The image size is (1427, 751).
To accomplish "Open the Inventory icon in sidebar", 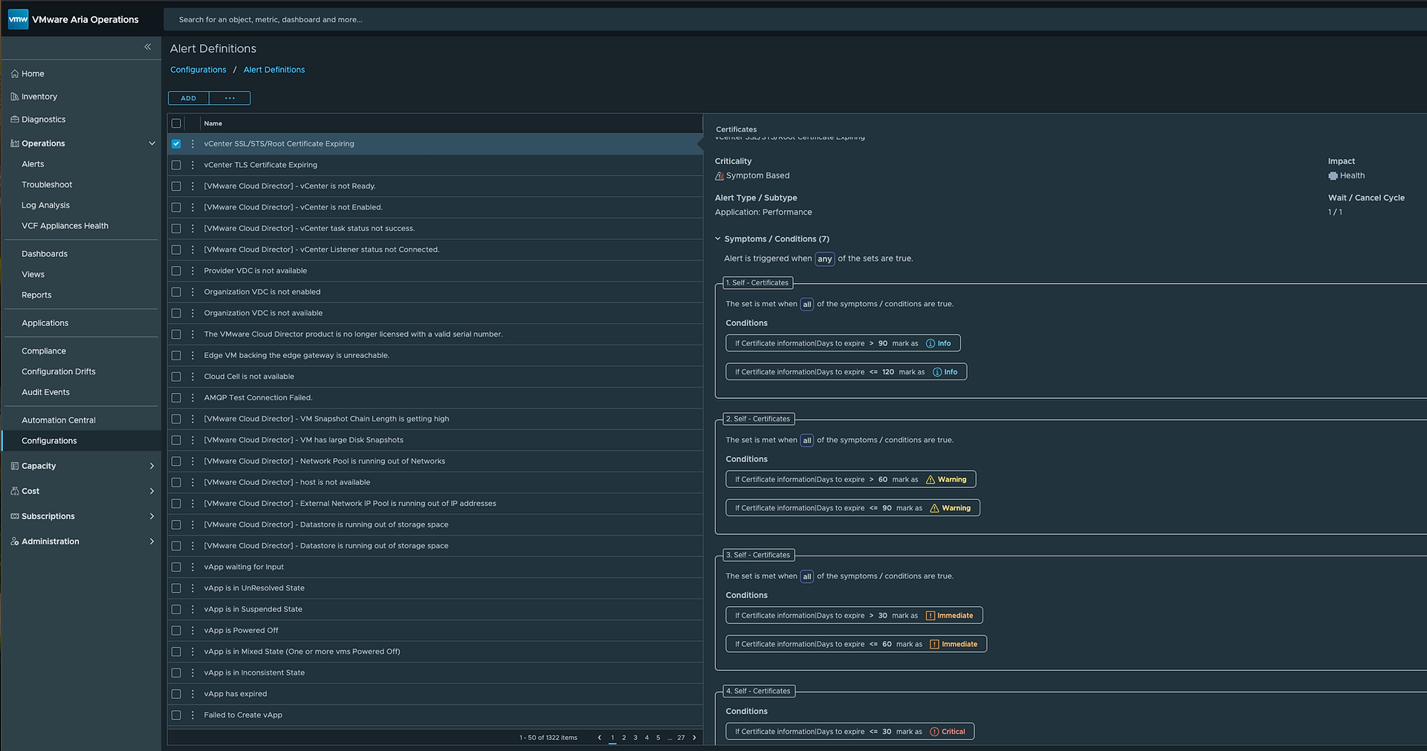I will [x=15, y=97].
